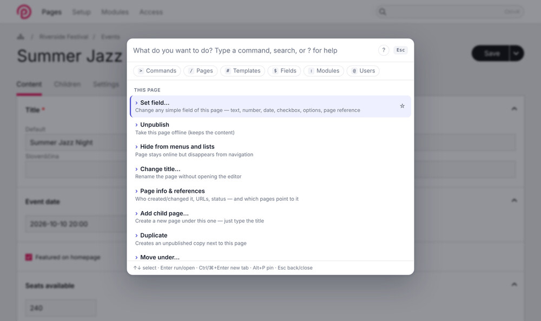Open the Access top menu

151,12
